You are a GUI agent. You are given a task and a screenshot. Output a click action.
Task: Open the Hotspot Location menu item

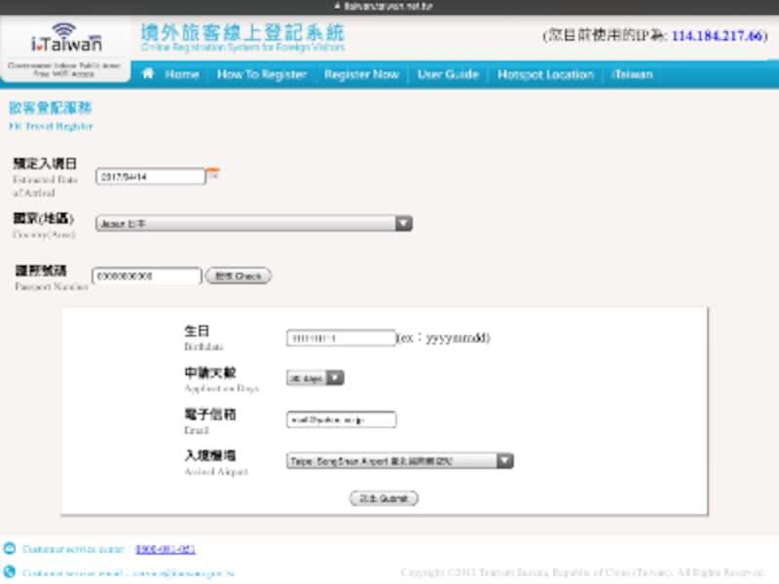[544, 73]
